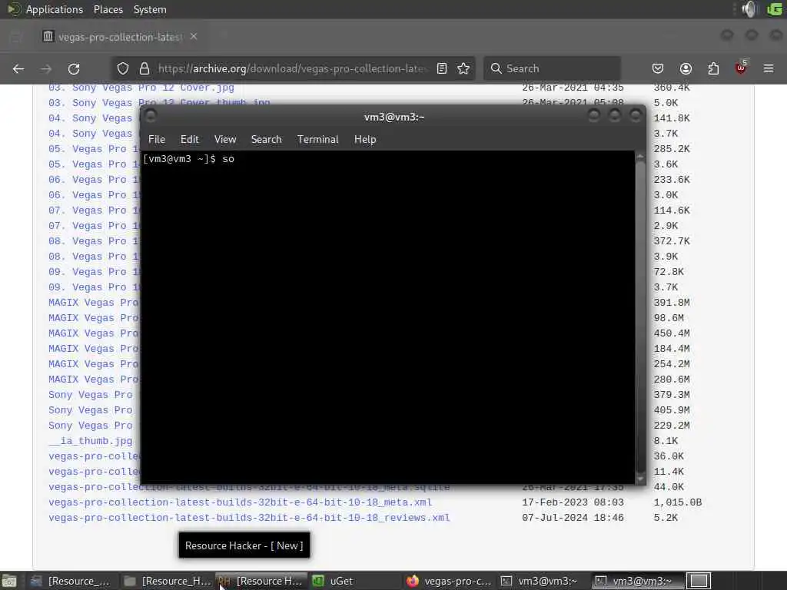Open Firefox account icon

686,68
